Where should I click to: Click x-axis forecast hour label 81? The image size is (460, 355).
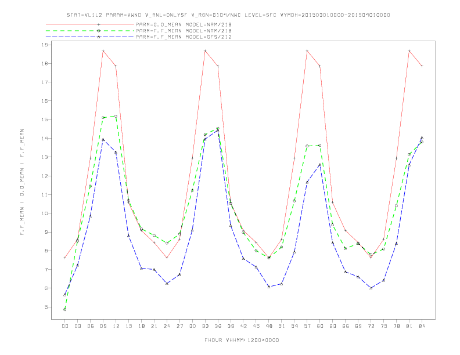409,326
